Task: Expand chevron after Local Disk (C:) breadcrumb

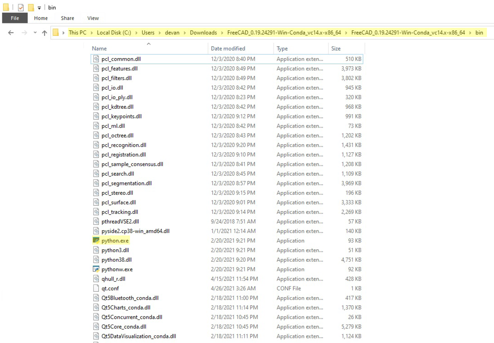Action: tap(137, 33)
